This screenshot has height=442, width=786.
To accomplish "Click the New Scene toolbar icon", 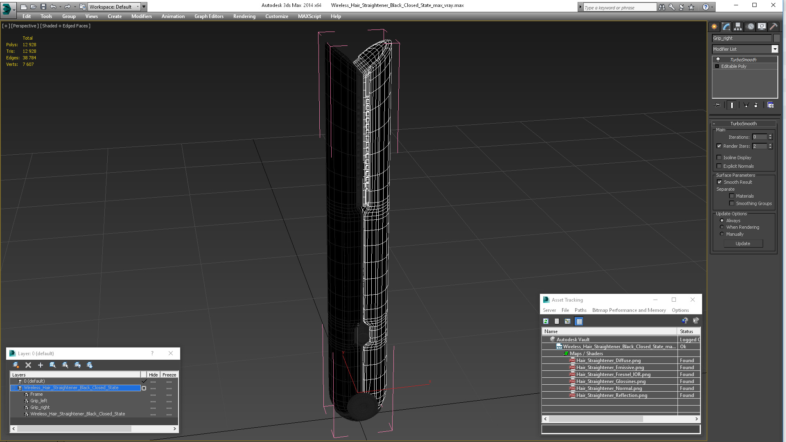I will [x=23, y=7].
